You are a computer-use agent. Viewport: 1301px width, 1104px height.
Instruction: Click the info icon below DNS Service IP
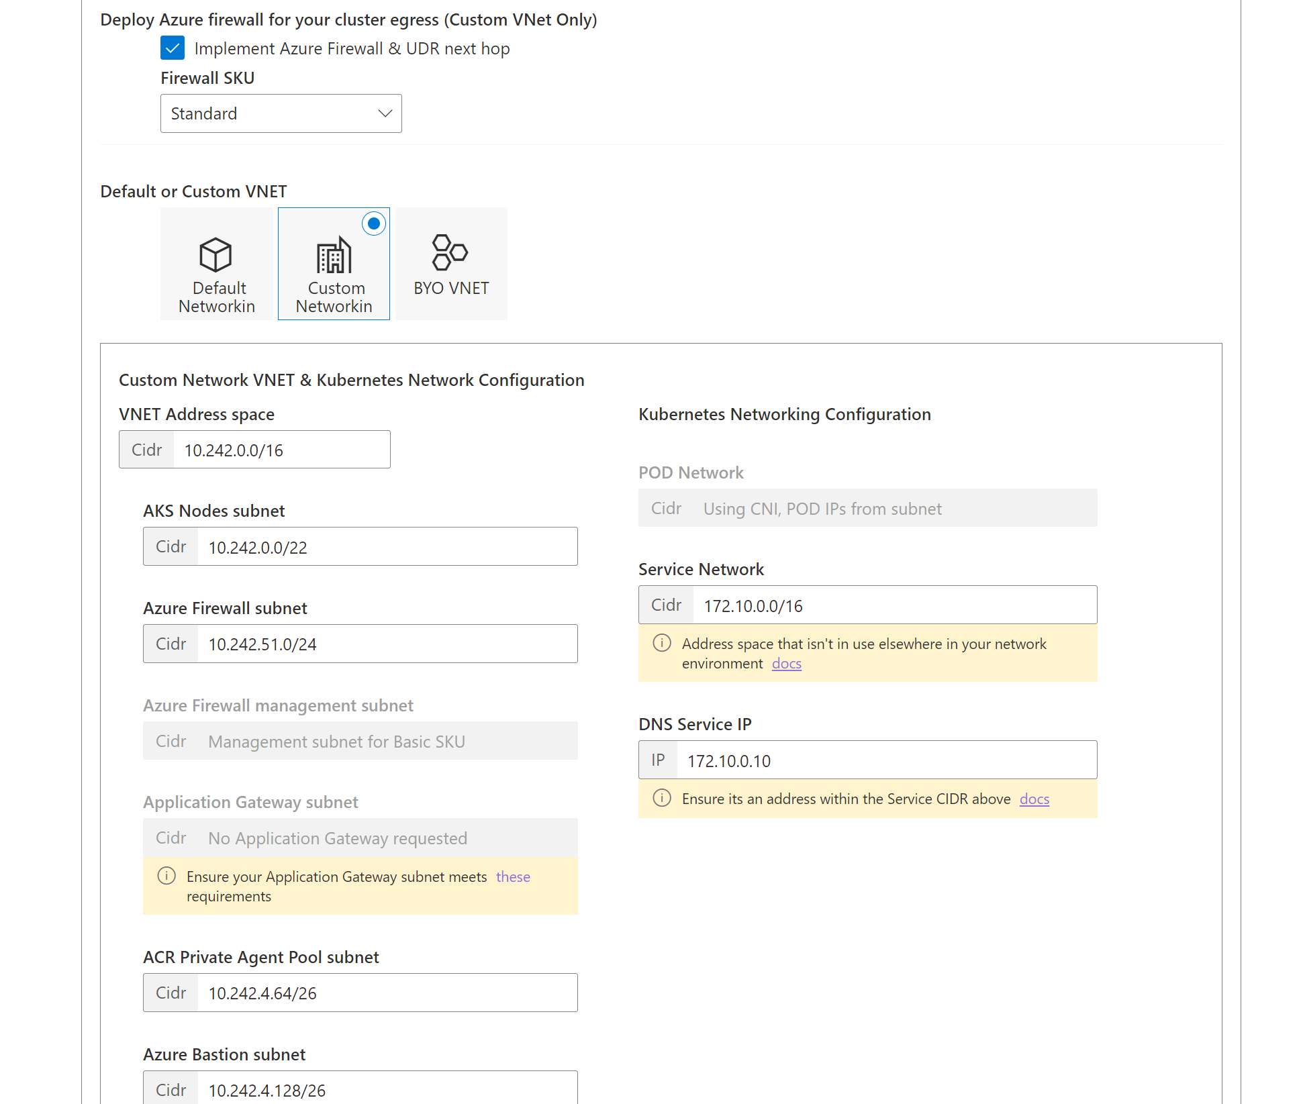(x=662, y=798)
